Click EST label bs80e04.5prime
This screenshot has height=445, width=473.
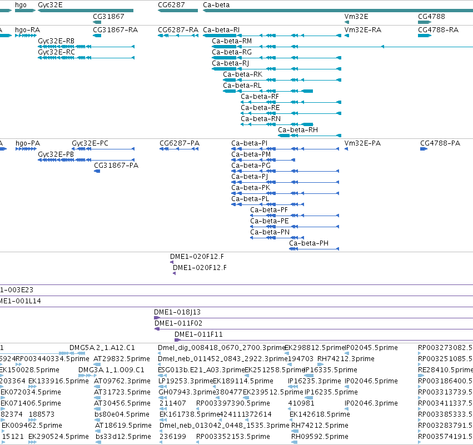click(x=122, y=414)
